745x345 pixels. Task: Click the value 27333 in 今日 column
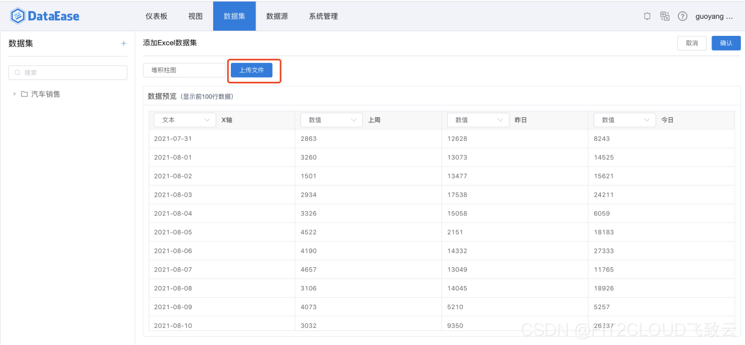(x=604, y=251)
